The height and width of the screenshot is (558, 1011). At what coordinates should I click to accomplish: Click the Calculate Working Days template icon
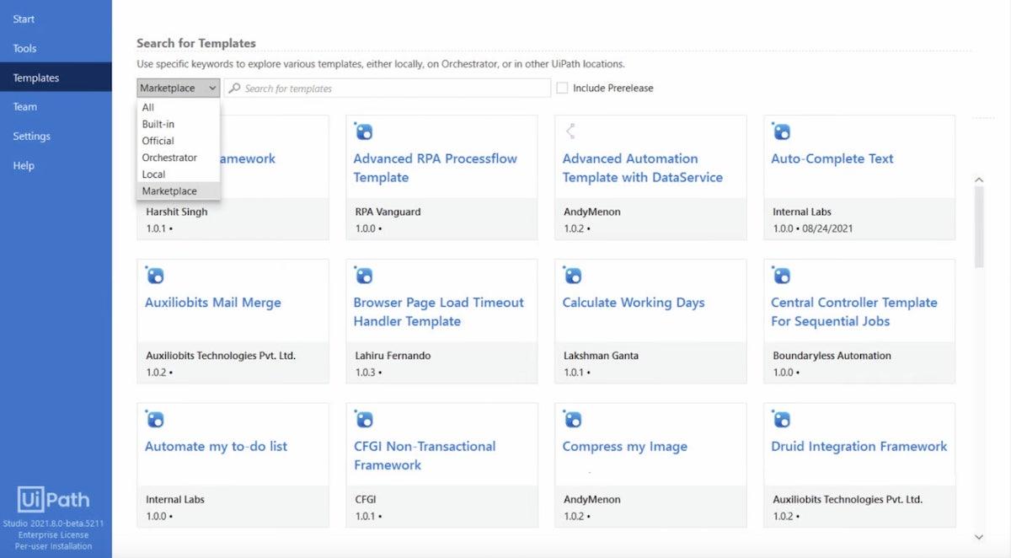pos(573,276)
